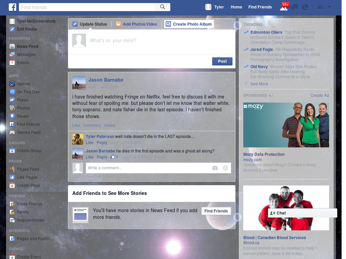
Task: Click the thumbs-up like count on Jason's comment
Action: (114, 157)
